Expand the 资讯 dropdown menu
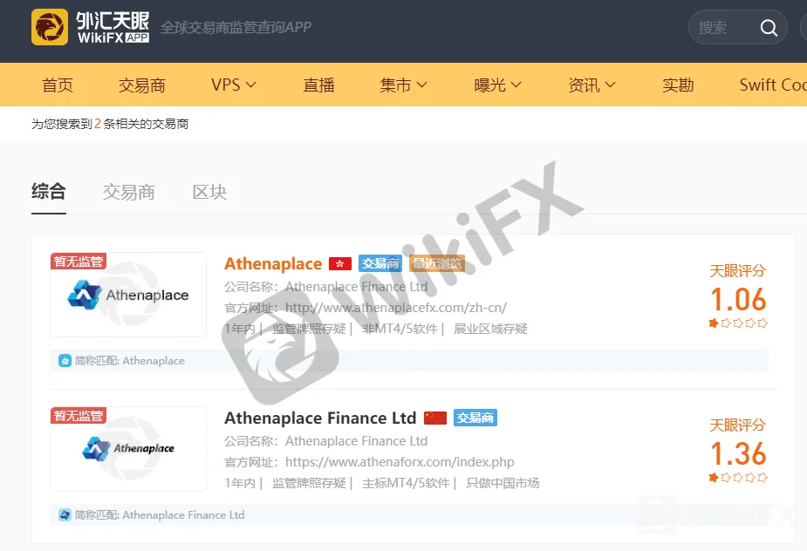 pos(592,85)
